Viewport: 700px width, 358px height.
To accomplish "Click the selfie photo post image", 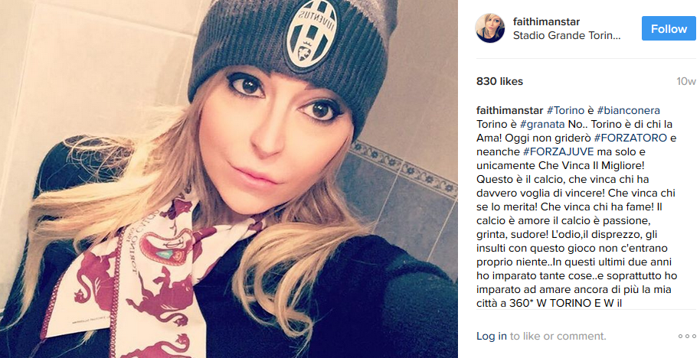I will [x=229, y=179].
